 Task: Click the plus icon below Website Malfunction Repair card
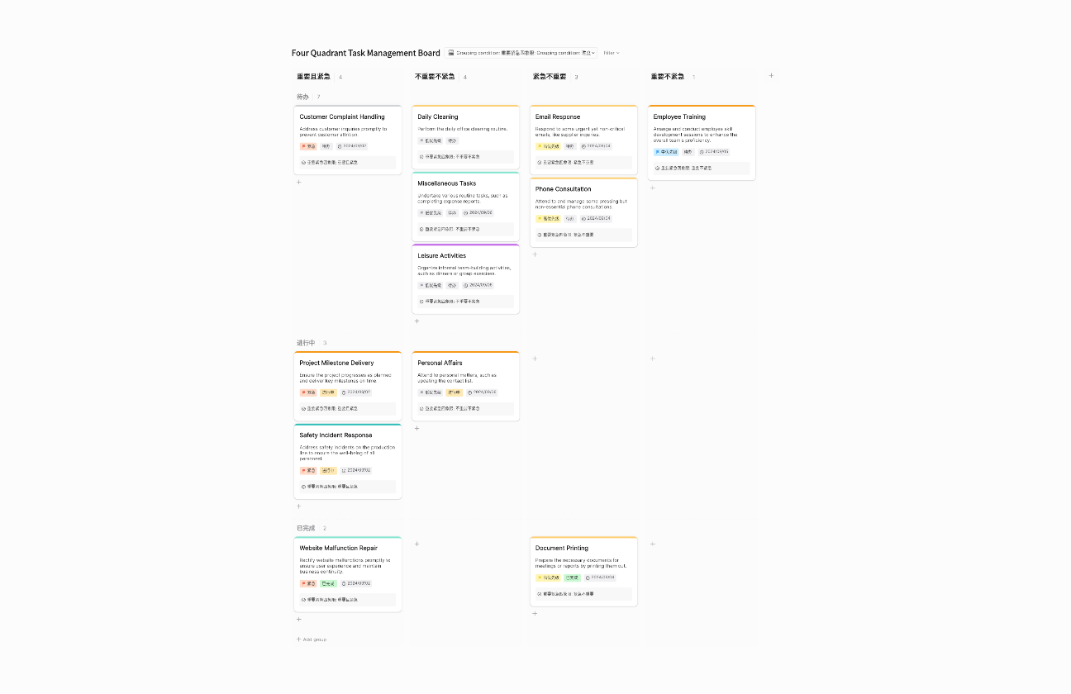[299, 619]
